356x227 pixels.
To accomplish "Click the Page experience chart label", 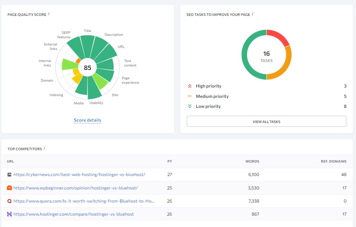I will [130, 80].
